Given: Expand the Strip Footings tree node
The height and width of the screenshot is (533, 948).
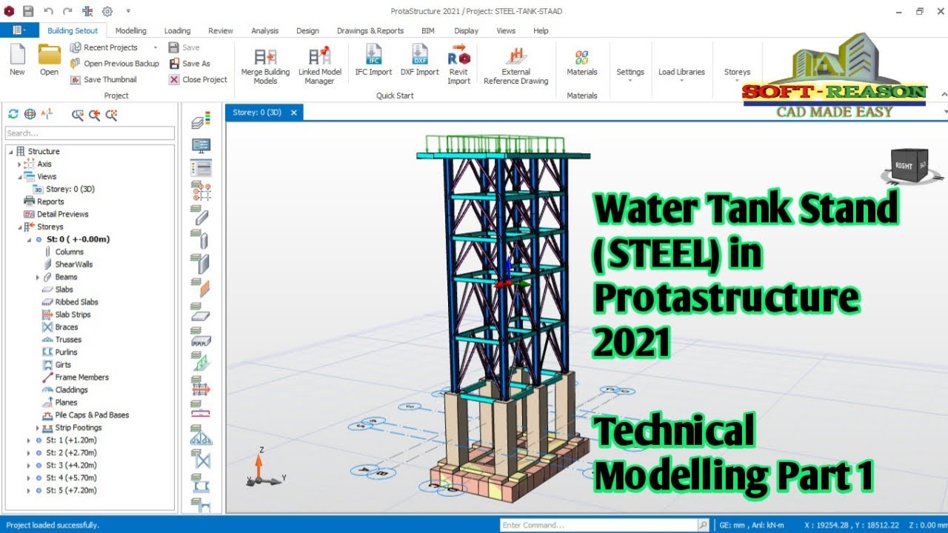Looking at the screenshot, I should coord(38,429).
